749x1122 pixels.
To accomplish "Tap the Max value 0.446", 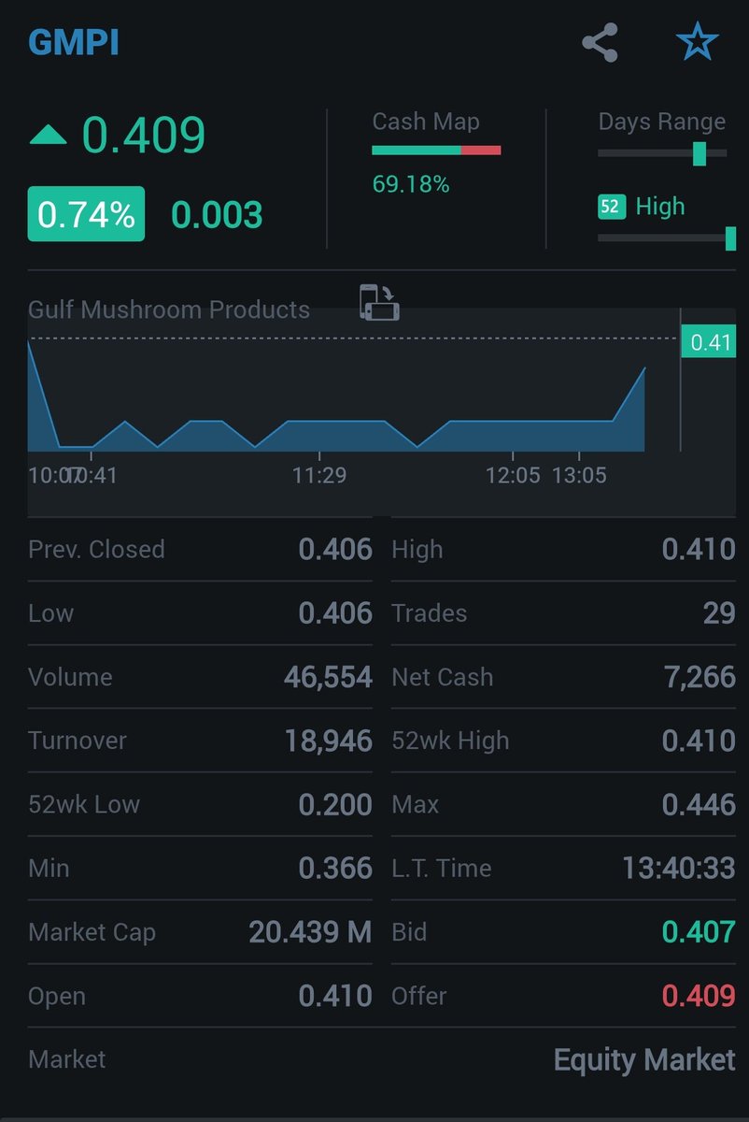I will point(699,804).
